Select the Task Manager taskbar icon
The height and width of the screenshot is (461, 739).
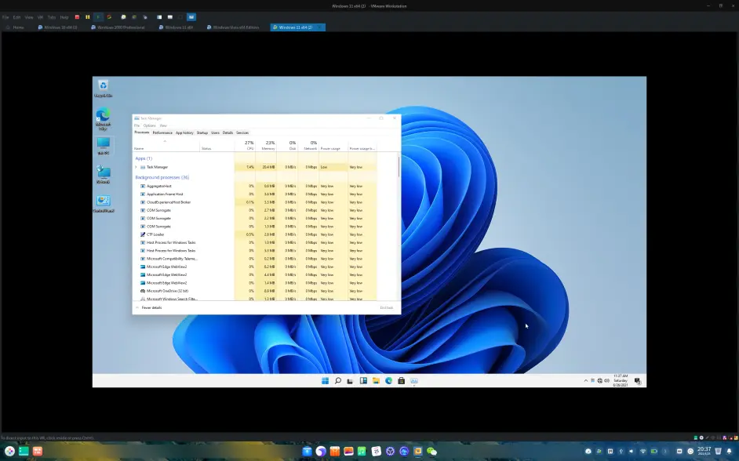point(413,380)
